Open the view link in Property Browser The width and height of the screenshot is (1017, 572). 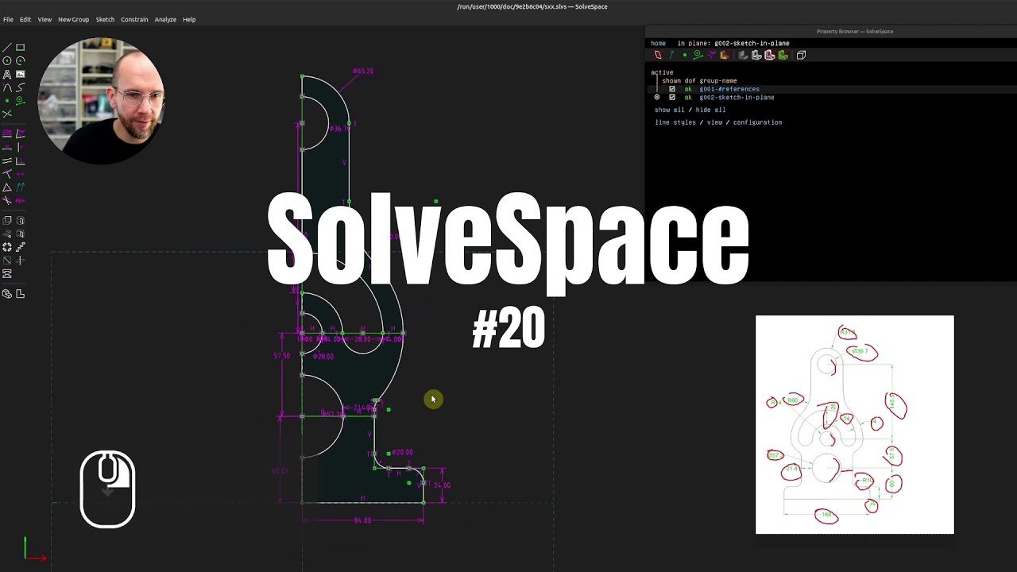714,122
